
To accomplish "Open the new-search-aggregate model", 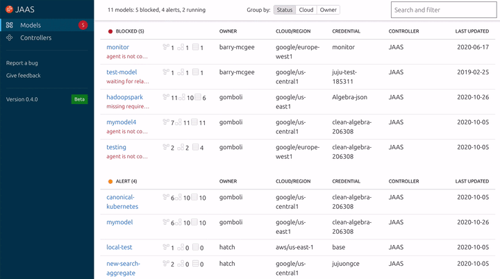I will point(124,268).
